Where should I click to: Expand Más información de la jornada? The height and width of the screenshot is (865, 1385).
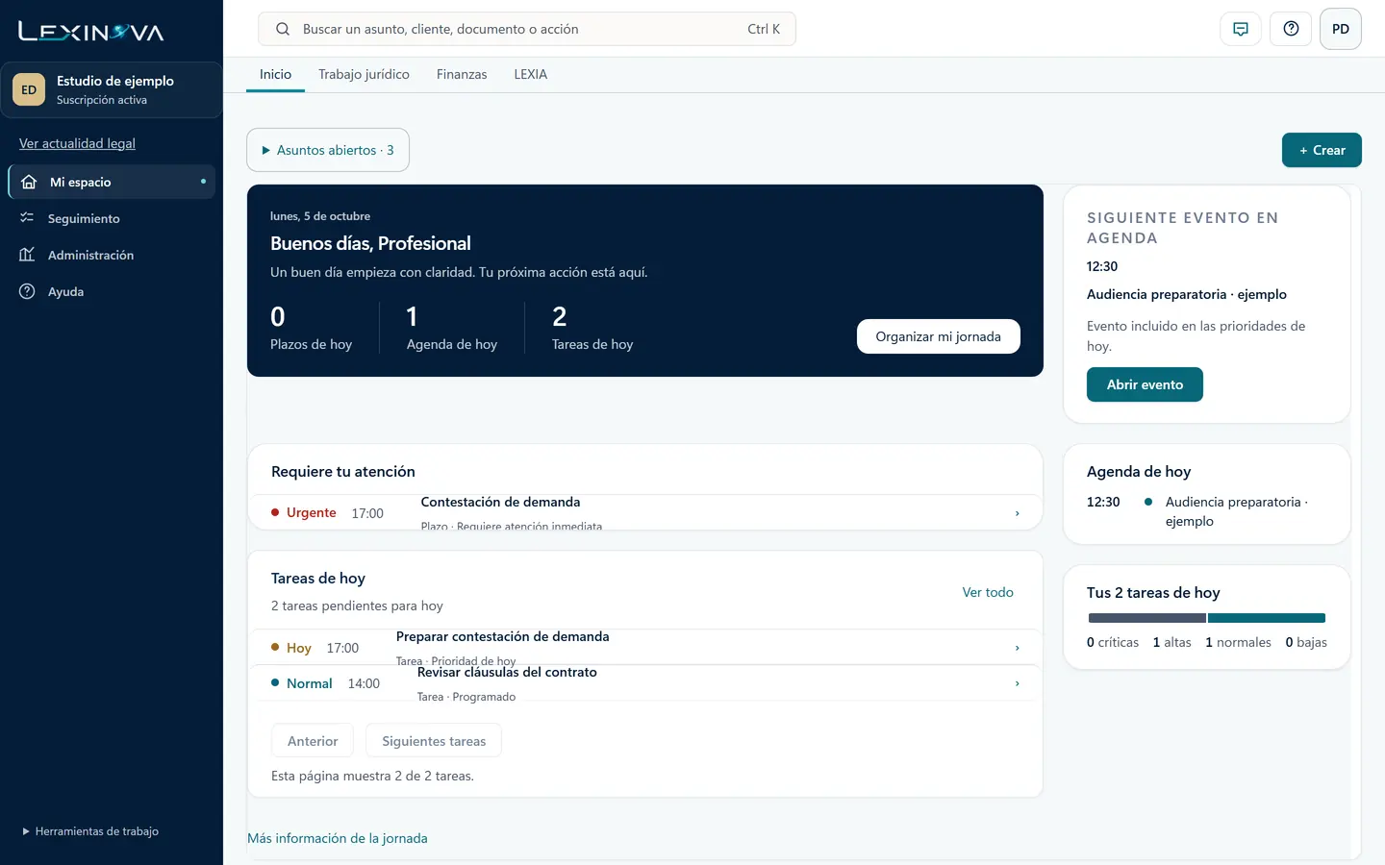338,838
